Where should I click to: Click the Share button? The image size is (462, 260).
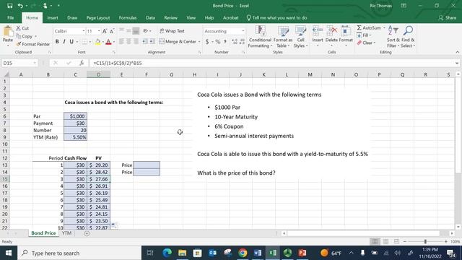[x=448, y=17]
